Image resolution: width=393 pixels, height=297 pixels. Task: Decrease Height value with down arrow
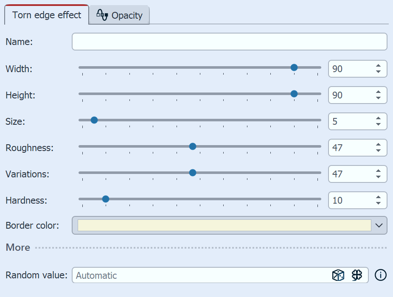pos(378,98)
